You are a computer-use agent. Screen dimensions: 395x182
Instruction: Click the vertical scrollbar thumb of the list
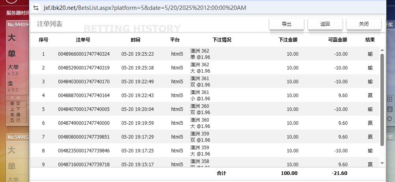pyautogui.click(x=382, y=99)
